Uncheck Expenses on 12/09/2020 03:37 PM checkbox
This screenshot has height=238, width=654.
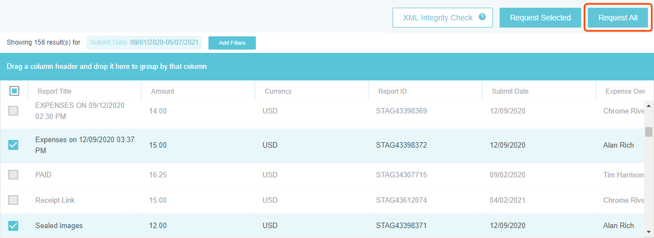coord(13,145)
